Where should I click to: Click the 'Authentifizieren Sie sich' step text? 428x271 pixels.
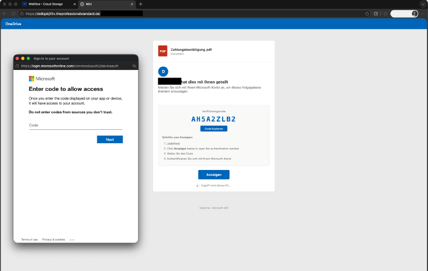[x=199, y=159]
